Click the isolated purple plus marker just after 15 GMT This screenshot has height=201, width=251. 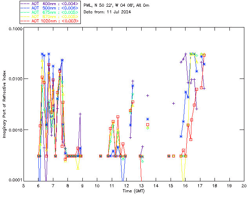click(173, 104)
